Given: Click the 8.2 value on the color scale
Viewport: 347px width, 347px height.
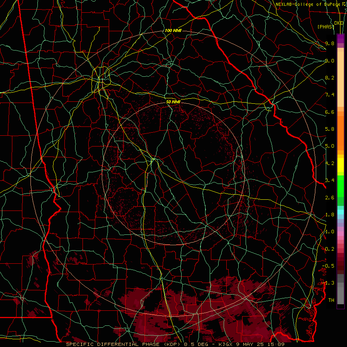Looking at the screenshot, I should point(330,77).
